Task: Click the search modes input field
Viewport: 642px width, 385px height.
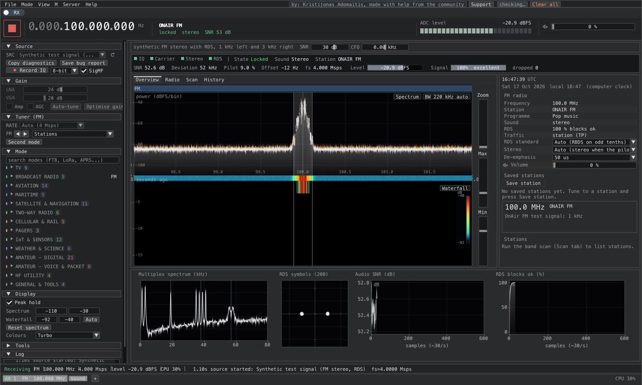Action: click(62, 160)
